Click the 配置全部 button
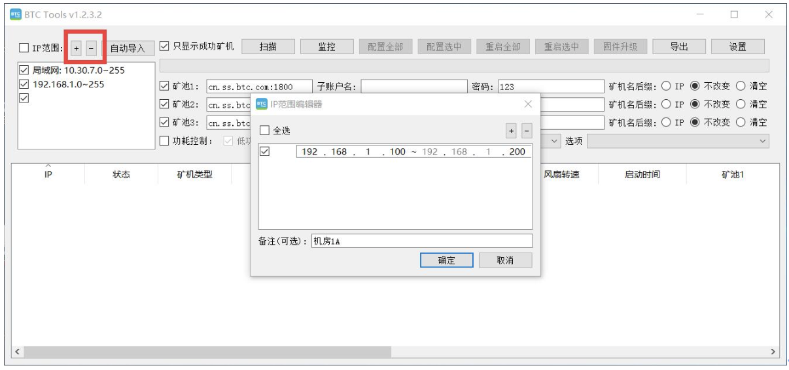The width and height of the screenshot is (789, 370). coord(385,46)
